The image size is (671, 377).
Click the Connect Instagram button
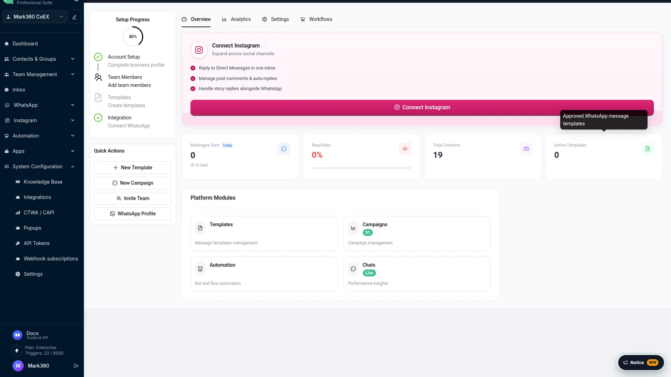click(x=422, y=108)
